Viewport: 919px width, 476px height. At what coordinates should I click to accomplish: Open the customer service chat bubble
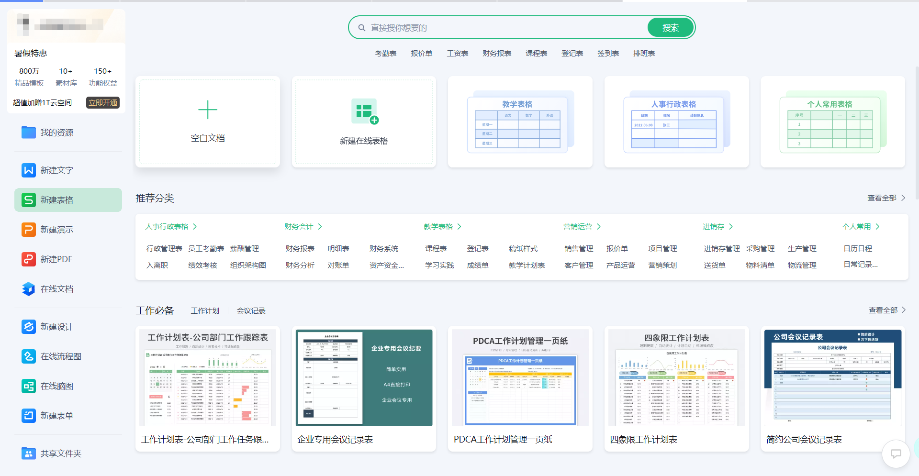896,454
